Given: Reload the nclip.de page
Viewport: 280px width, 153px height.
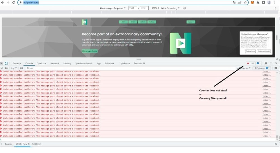Looking at the screenshot, I should coord(13,3).
